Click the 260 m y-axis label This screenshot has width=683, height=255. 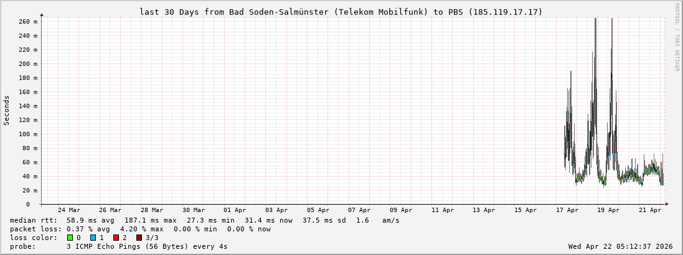coord(28,21)
